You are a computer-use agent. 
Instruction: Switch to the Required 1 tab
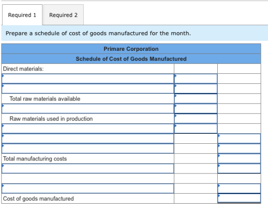click(22, 15)
